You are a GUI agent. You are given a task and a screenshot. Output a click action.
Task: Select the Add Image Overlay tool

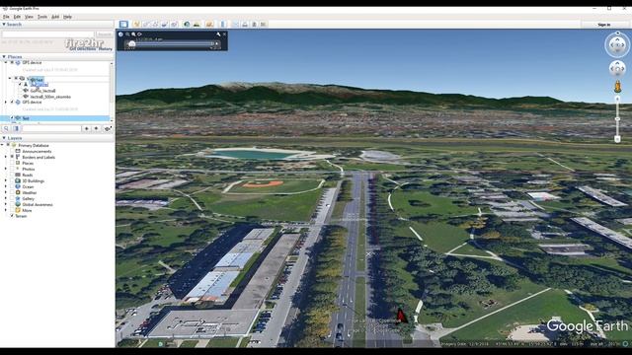(165, 24)
